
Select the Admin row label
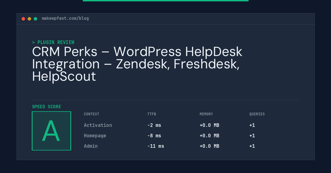point(91,146)
